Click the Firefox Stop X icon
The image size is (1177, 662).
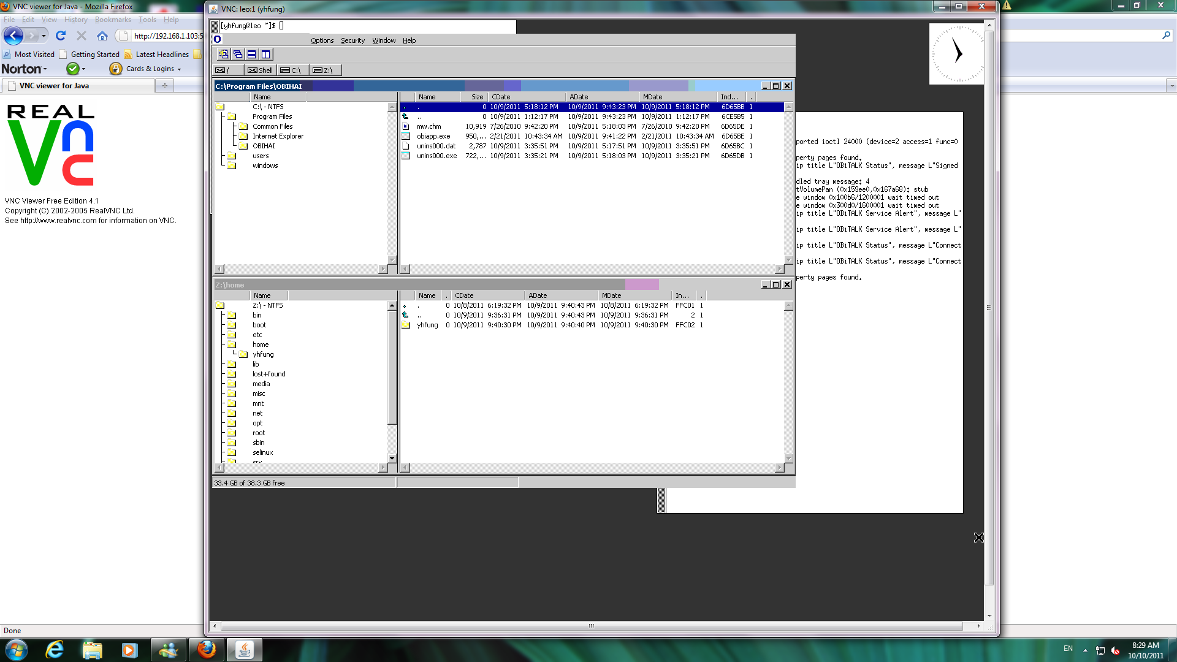click(x=82, y=36)
